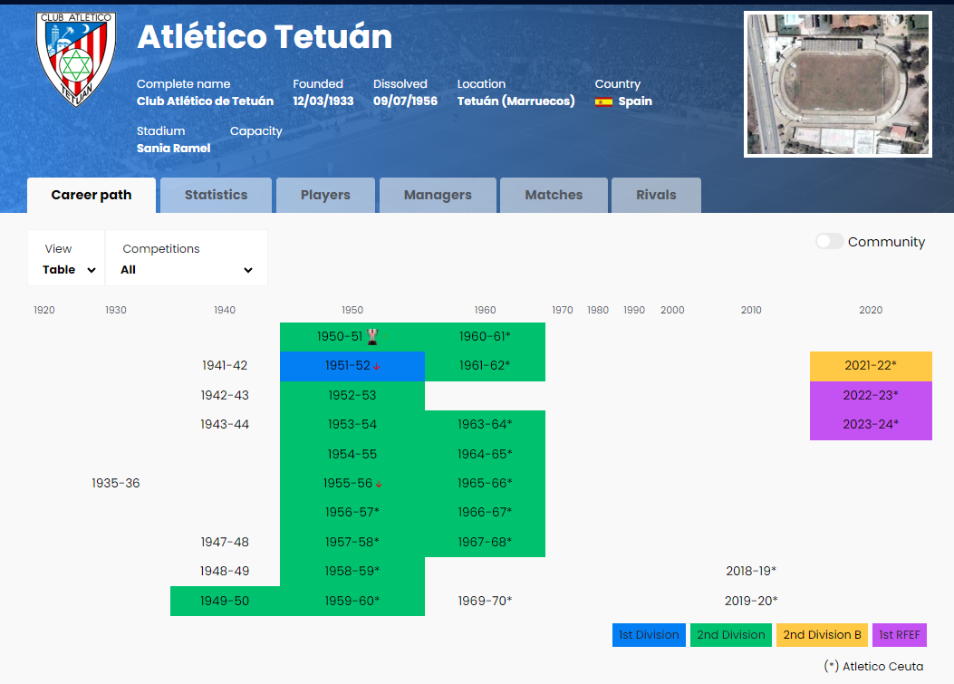Click the Spain flag icon
This screenshot has width=954, height=684.
[x=603, y=101]
